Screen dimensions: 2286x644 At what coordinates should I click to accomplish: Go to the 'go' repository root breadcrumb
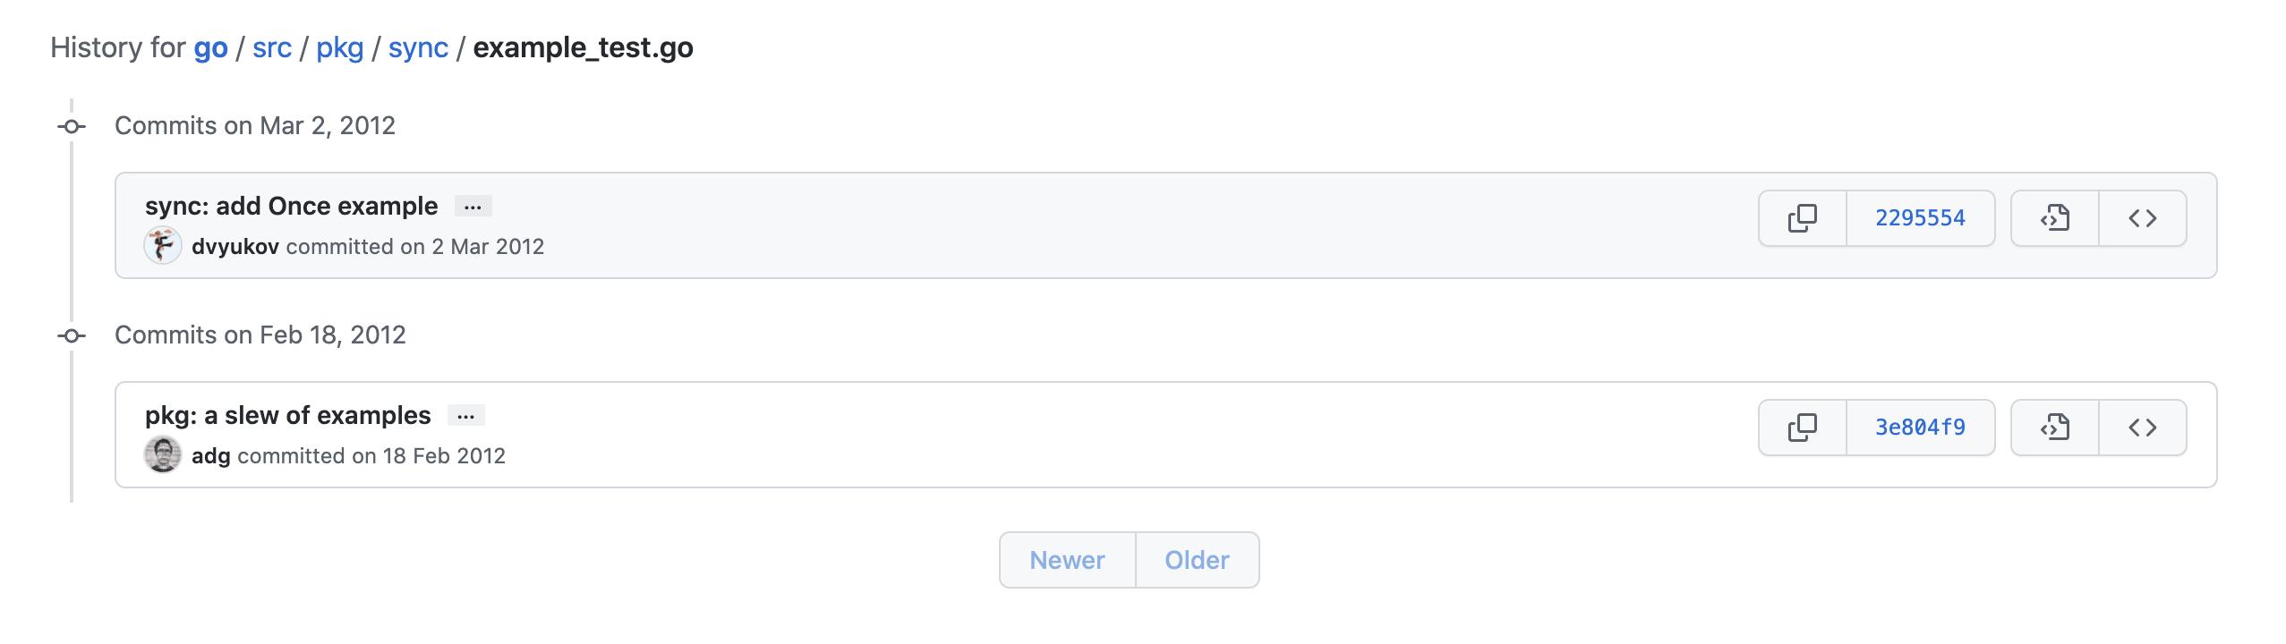point(210,47)
